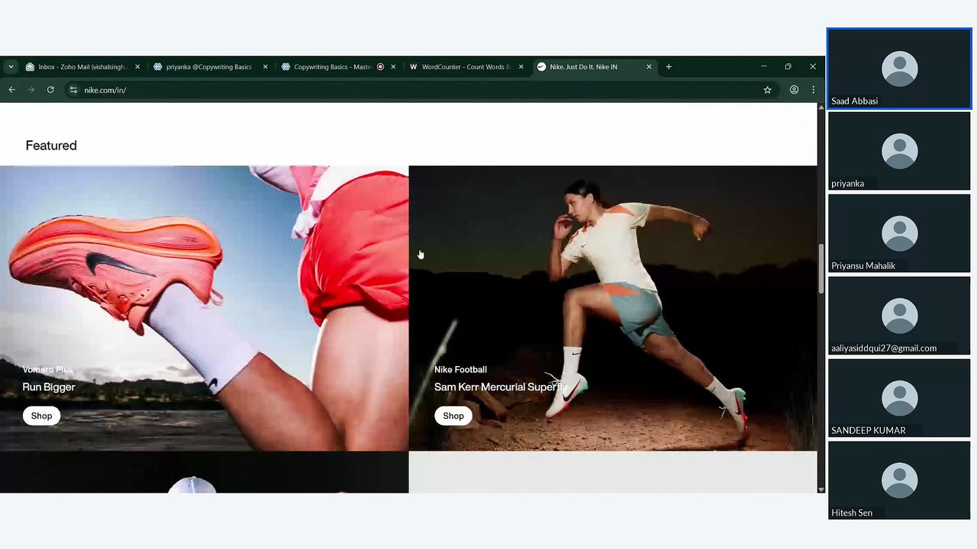The width and height of the screenshot is (977, 549).
Task: Select Saad Abbasi participant tile
Action: [899, 69]
